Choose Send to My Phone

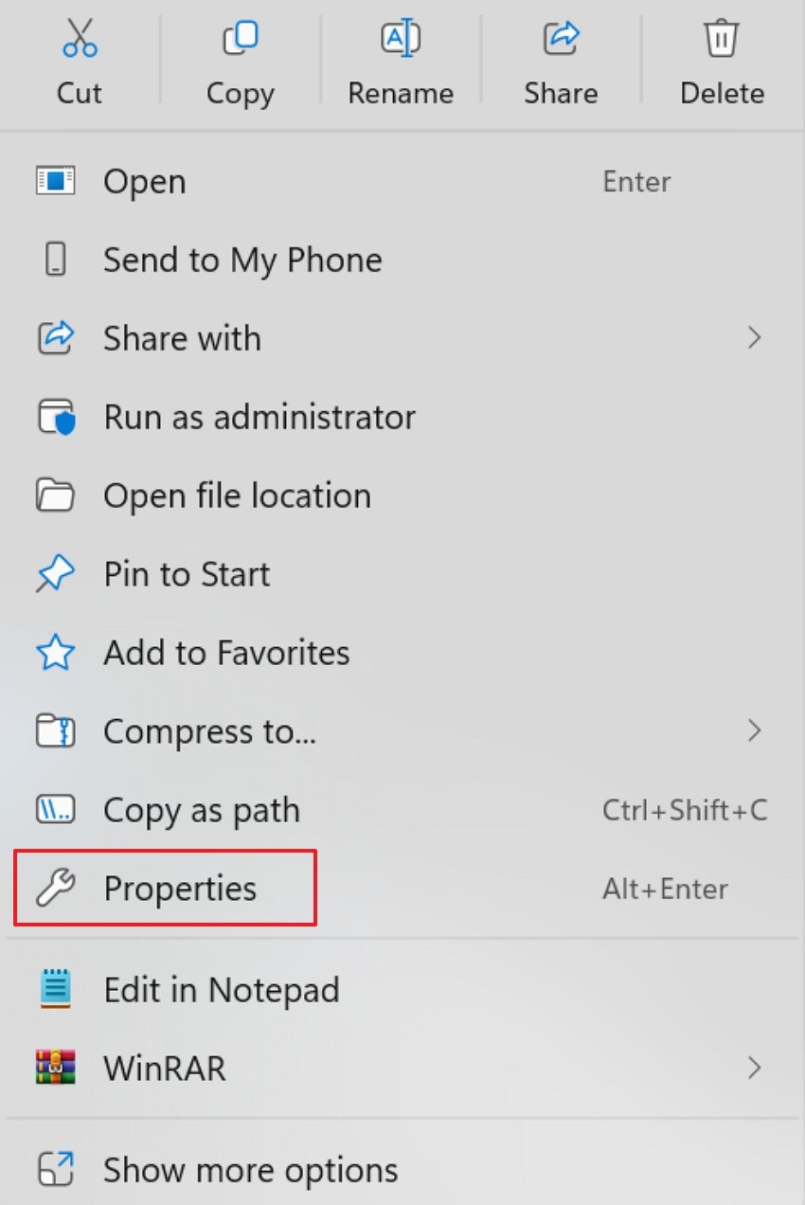(x=242, y=261)
